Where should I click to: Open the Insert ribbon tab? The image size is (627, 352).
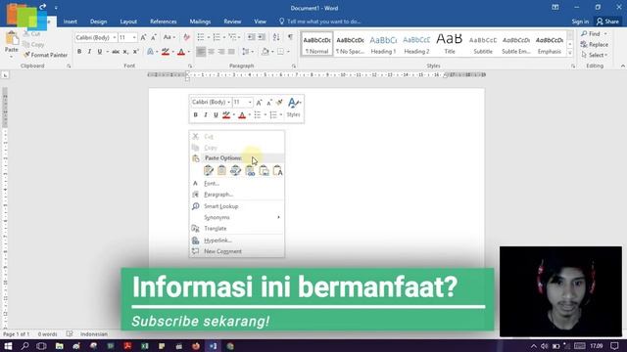tap(71, 22)
